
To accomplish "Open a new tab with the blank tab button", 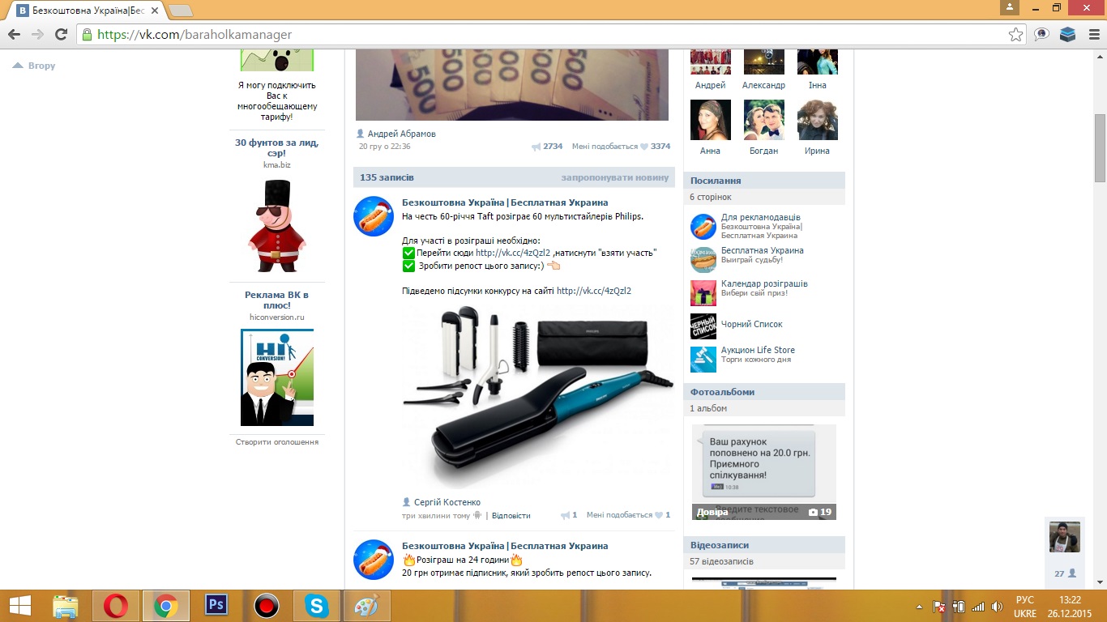I will (x=180, y=11).
